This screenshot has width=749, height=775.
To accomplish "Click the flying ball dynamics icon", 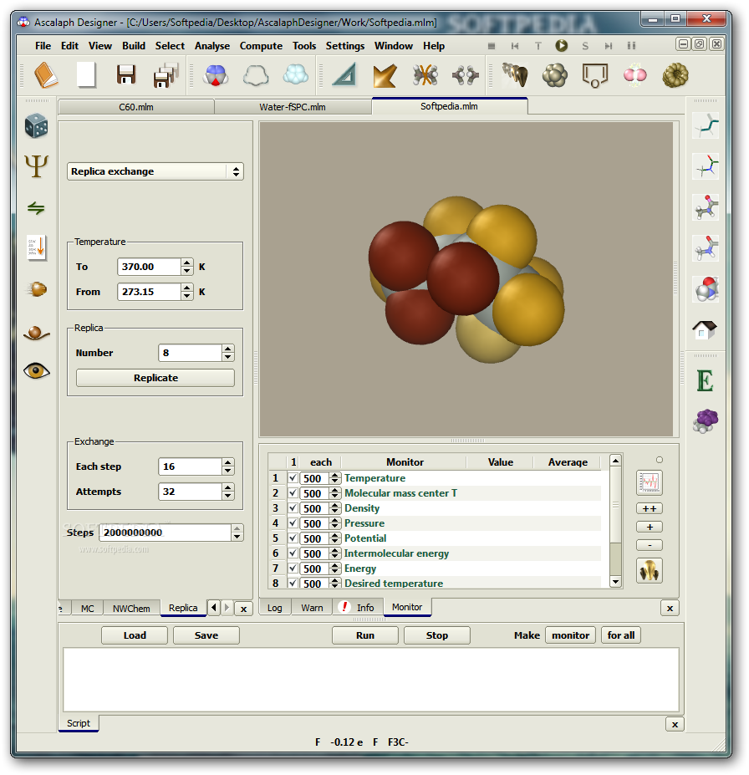I will (37, 288).
